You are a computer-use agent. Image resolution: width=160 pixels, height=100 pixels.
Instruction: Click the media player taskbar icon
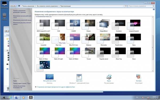24,98
